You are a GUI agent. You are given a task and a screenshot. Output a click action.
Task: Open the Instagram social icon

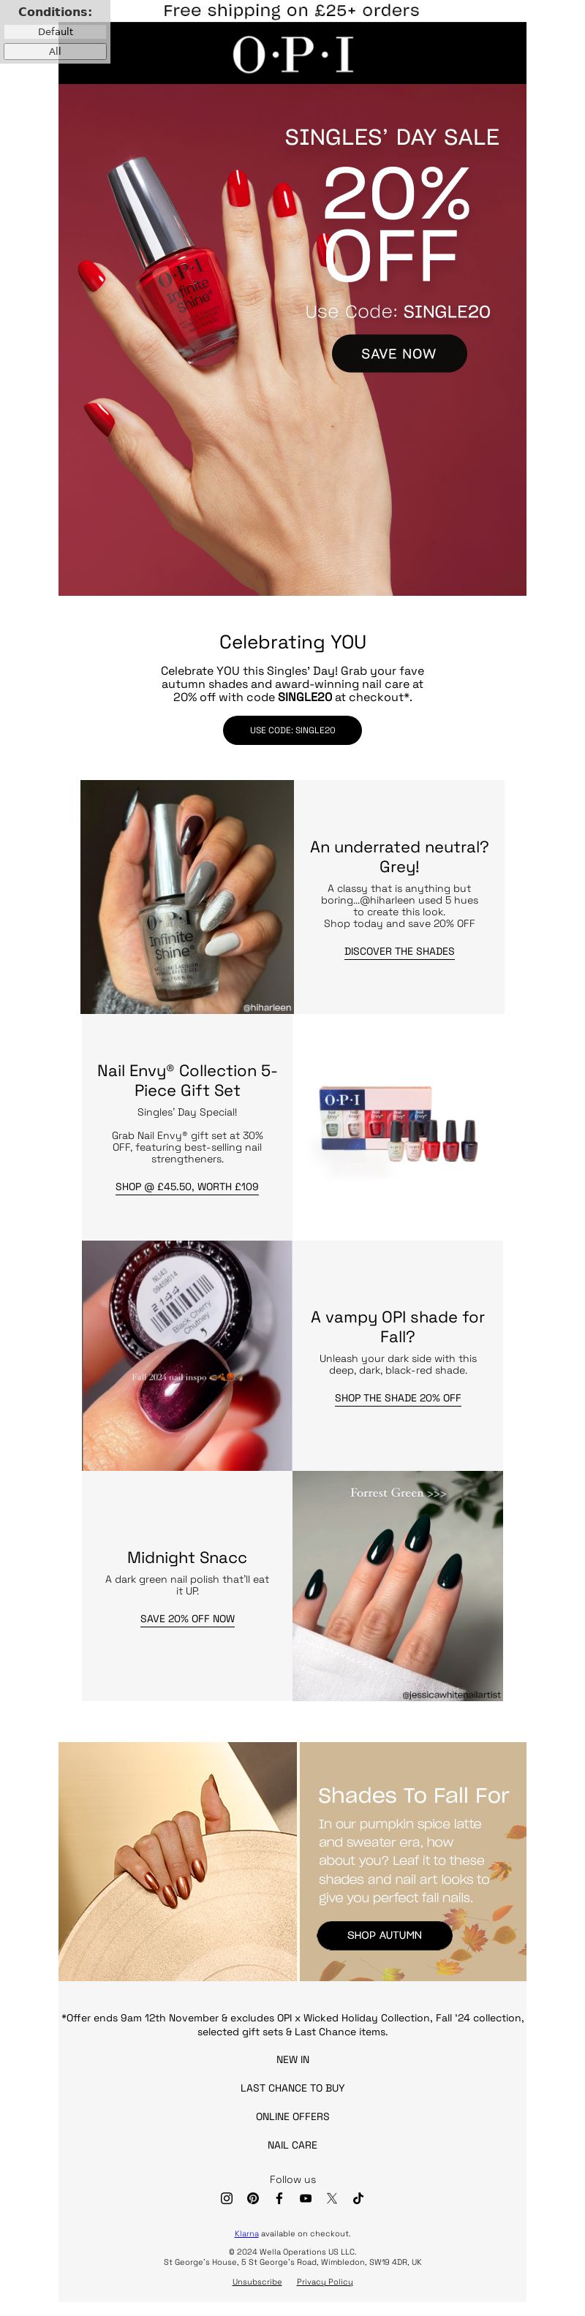pyautogui.click(x=227, y=2198)
